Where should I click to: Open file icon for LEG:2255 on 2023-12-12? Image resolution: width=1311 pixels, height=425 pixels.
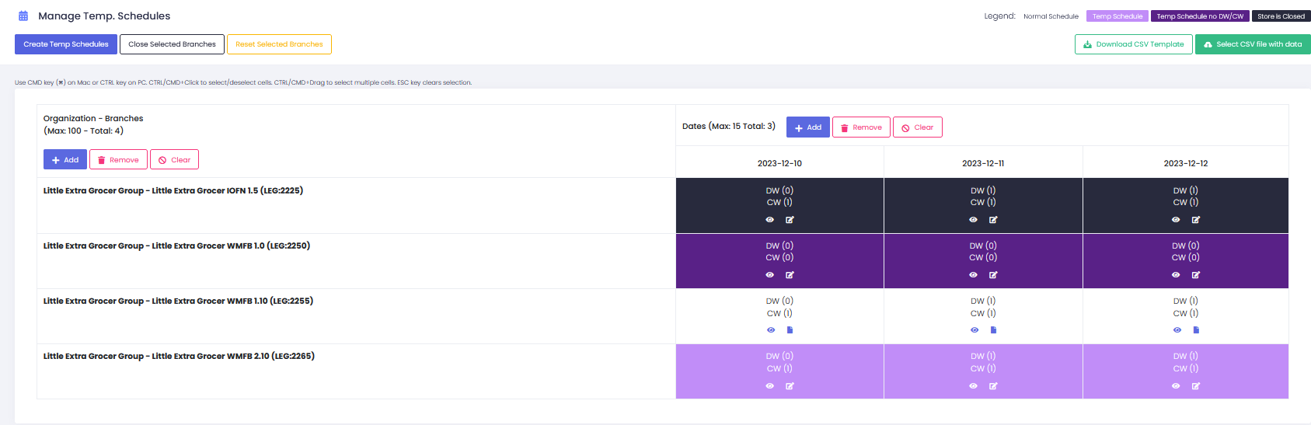[x=1196, y=330]
